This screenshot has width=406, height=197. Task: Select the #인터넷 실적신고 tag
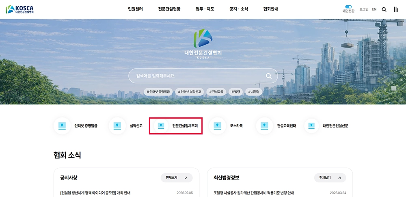pyautogui.click(x=190, y=92)
